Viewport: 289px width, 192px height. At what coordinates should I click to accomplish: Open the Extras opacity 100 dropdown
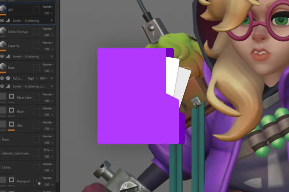tap(49, 170)
